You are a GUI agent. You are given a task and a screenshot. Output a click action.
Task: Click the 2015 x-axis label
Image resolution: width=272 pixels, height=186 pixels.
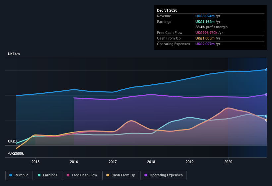(35, 162)
